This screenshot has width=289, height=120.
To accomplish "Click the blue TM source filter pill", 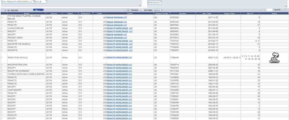I will (38, 10).
